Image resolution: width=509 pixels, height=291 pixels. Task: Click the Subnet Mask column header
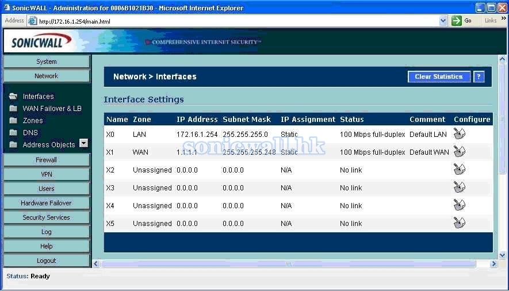[x=247, y=120]
